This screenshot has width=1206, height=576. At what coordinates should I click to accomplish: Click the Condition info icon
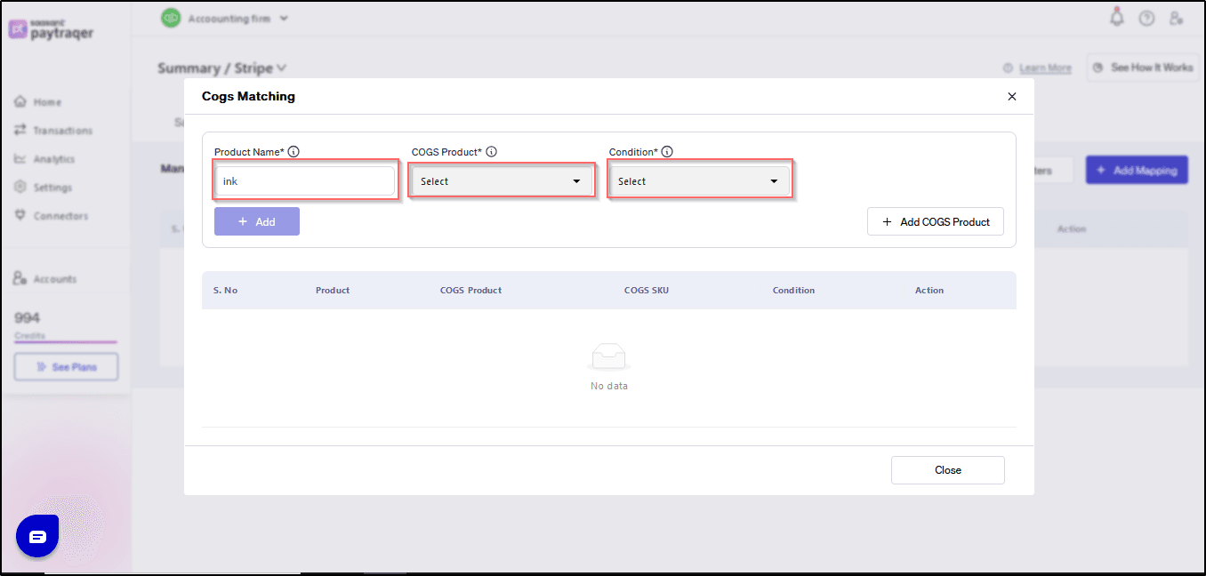pyautogui.click(x=667, y=152)
